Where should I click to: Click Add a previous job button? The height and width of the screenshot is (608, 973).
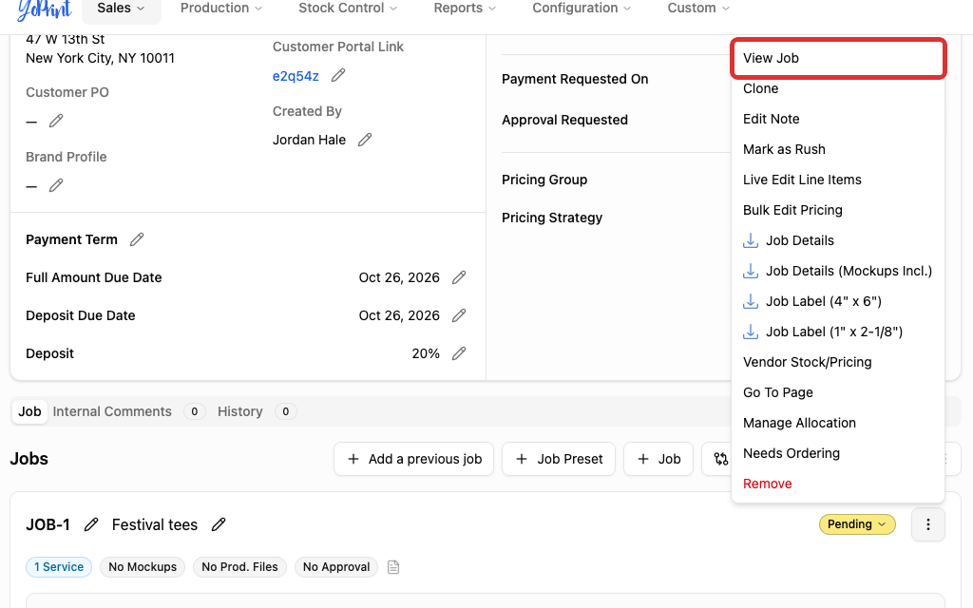(x=414, y=459)
